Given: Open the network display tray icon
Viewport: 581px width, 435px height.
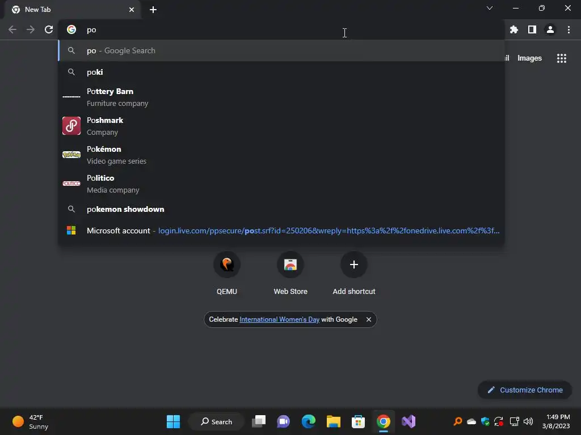Looking at the screenshot, I should 514,421.
